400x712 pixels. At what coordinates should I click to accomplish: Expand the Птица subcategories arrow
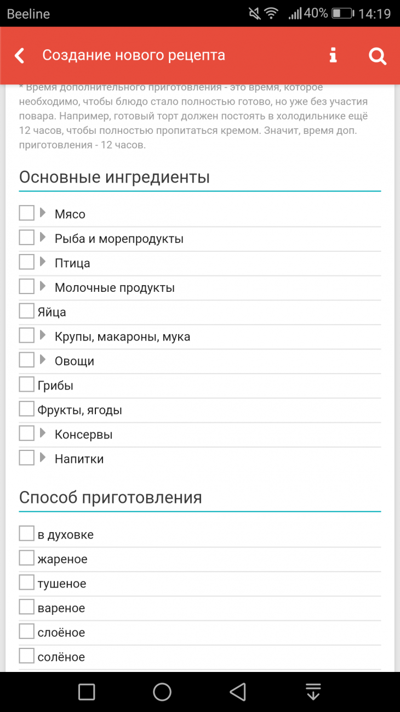pyautogui.click(x=43, y=262)
